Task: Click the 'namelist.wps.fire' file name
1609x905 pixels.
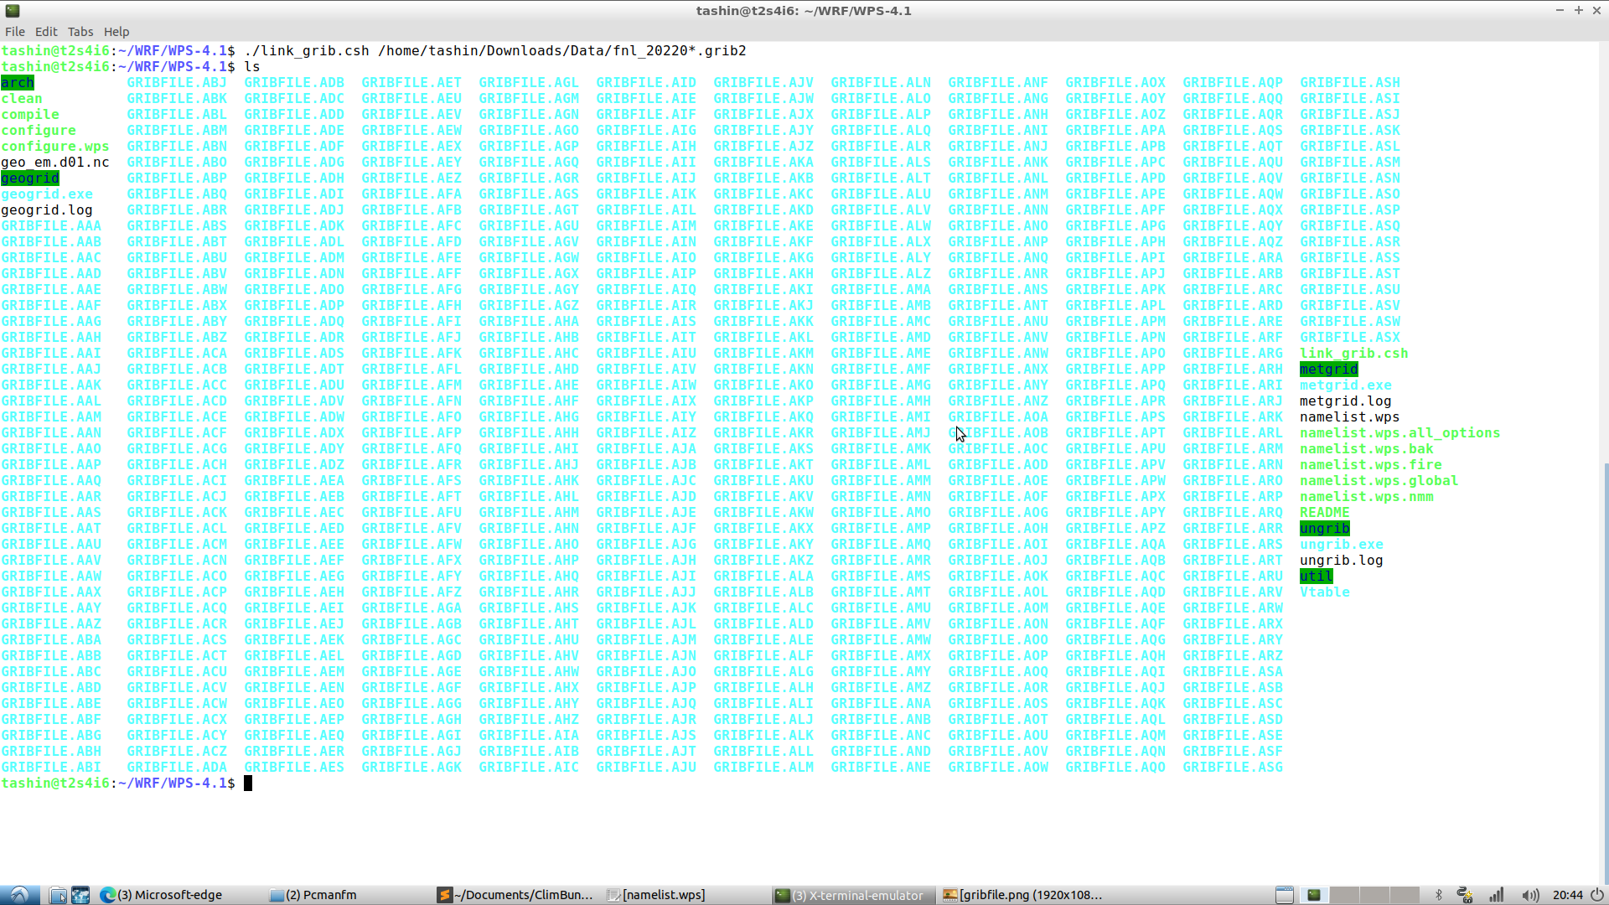Action: [x=1371, y=464]
